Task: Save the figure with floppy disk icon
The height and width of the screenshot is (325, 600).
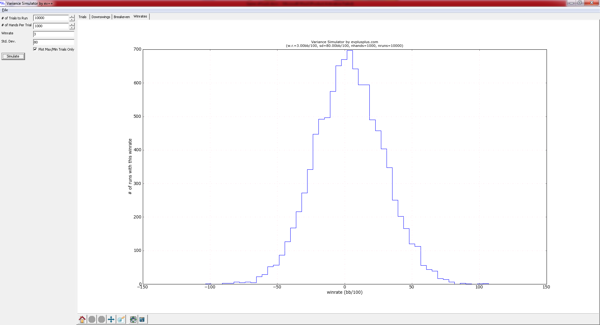Action: 142,319
